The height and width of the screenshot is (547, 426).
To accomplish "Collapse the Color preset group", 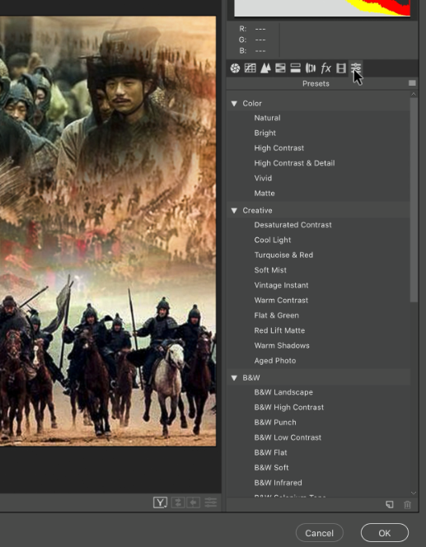I will coord(234,104).
